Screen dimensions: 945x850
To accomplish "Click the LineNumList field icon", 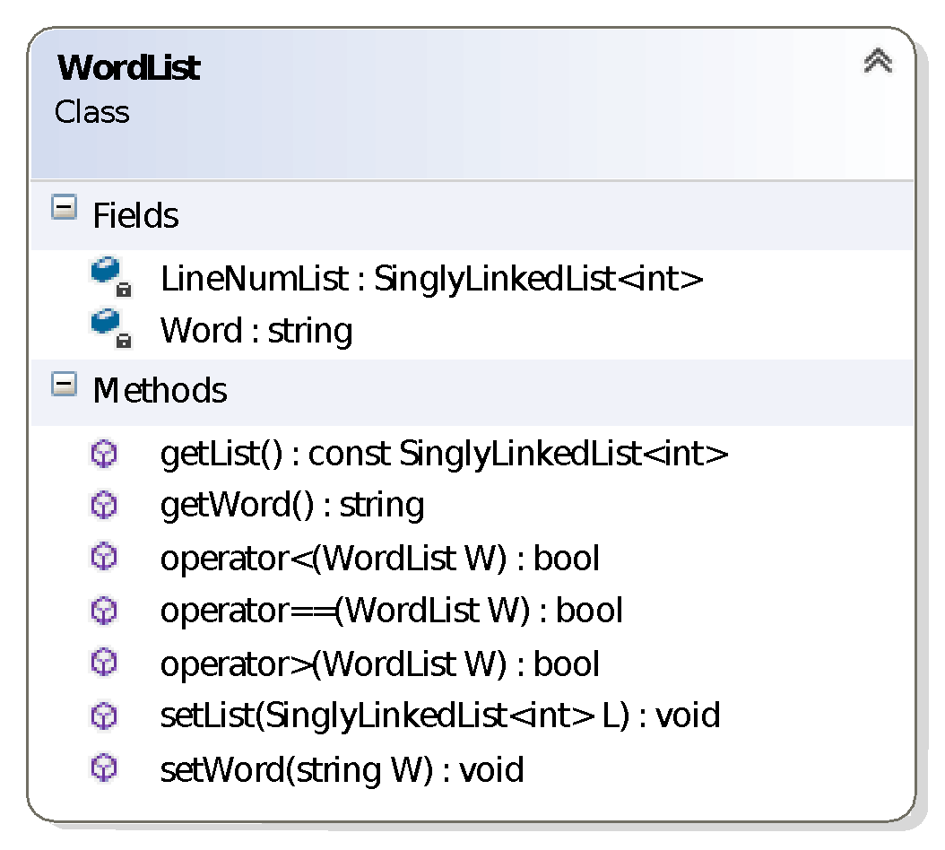I will (108, 274).
